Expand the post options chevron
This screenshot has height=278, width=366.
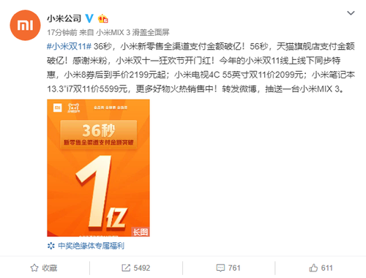click(351, 13)
